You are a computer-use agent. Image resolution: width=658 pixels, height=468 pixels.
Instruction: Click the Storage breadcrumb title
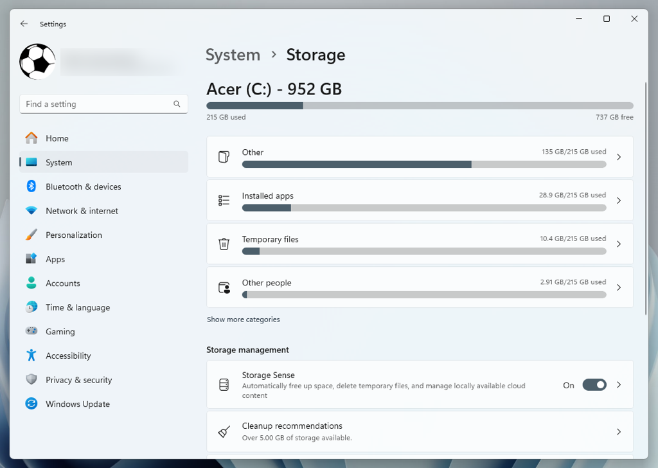(x=316, y=55)
